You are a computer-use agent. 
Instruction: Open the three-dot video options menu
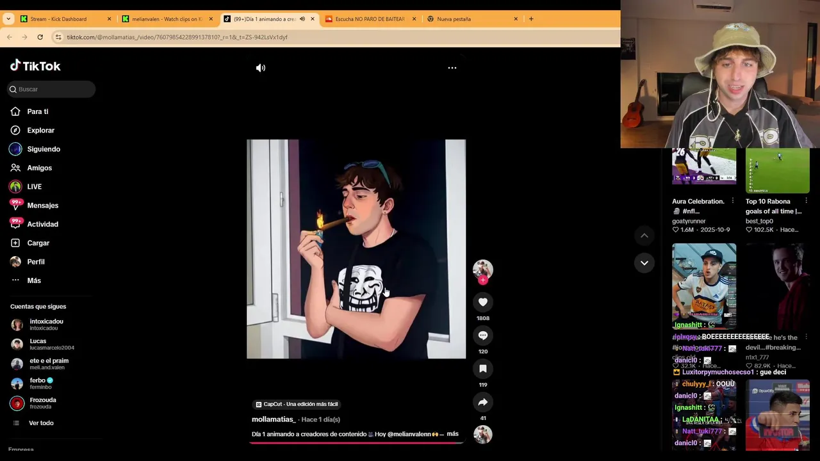tap(452, 68)
